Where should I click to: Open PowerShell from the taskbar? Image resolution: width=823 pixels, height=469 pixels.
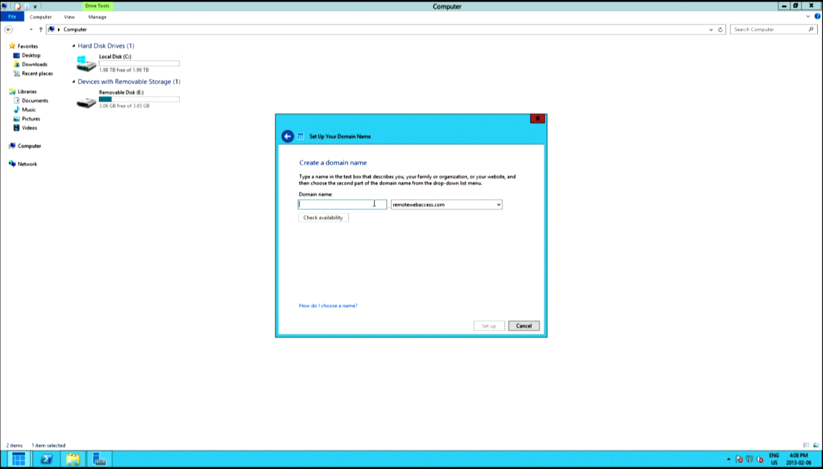46,459
